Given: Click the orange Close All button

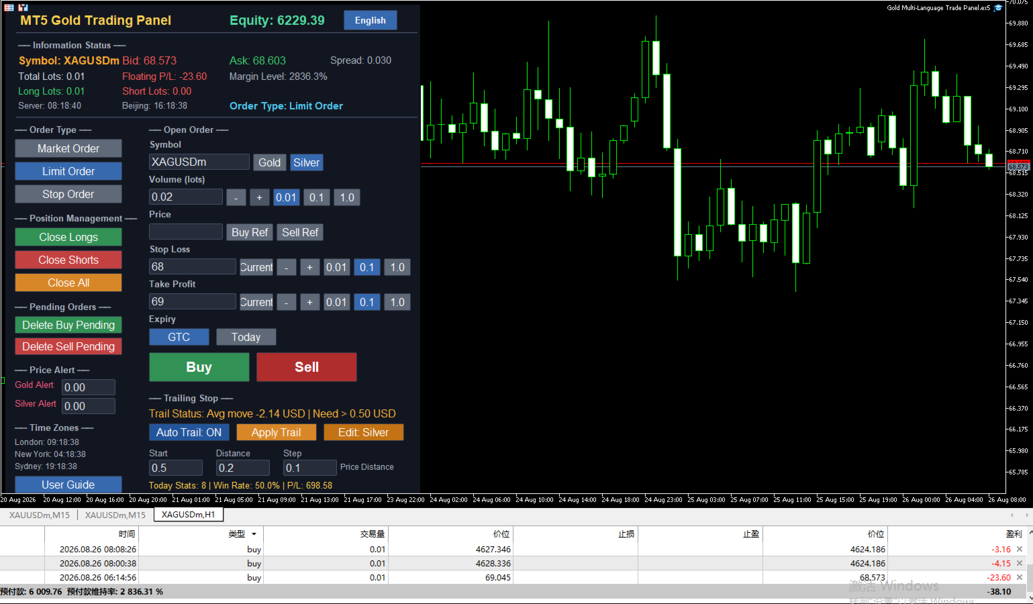Looking at the screenshot, I should click(68, 283).
